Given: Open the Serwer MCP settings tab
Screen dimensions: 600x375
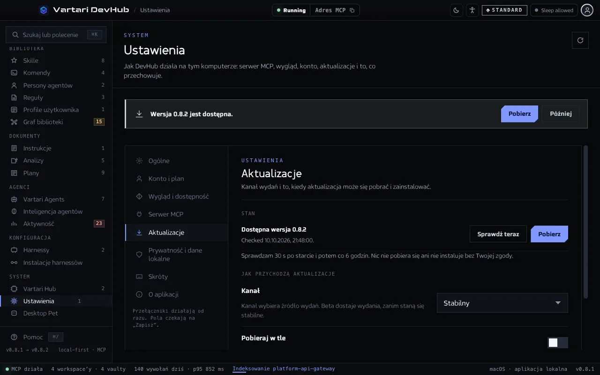Looking at the screenshot, I should pyautogui.click(x=177, y=214).
